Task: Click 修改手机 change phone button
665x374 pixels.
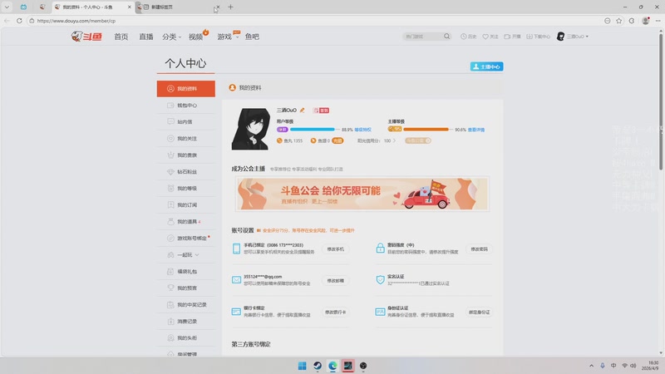Action: tap(336, 249)
